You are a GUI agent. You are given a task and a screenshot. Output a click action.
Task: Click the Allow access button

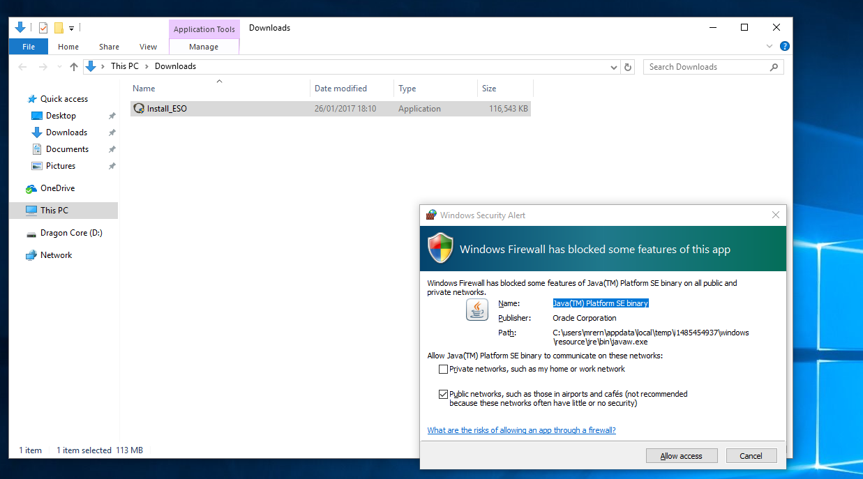681,456
